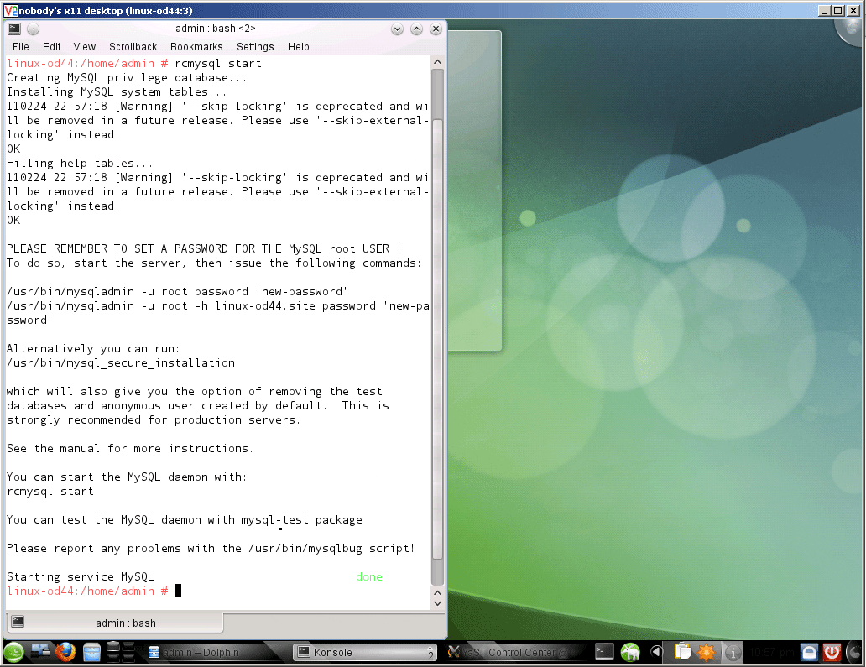
Task: Click the line '/usr/bin/mysql_secure_installation'
Action: click(121, 362)
